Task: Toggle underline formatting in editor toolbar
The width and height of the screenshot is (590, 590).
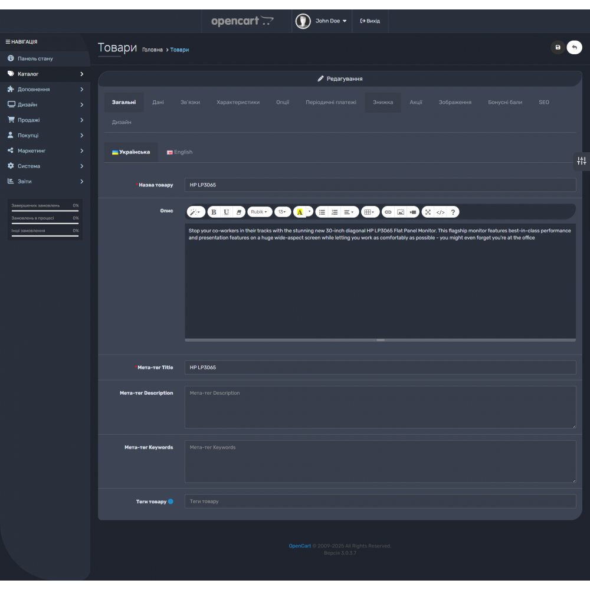Action: click(226, 212)
